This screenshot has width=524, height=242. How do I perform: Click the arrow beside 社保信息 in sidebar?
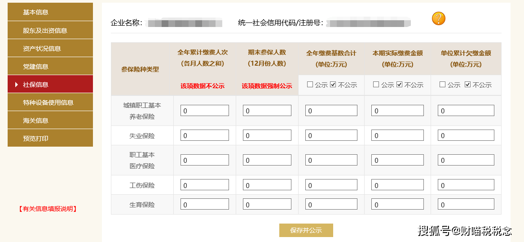[x=16, y=85]
